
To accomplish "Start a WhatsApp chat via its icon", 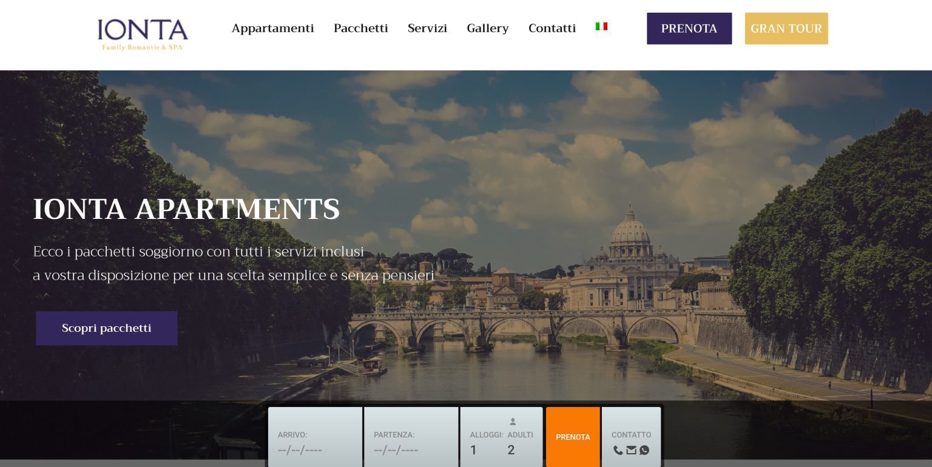I will (x=644, y=450).
